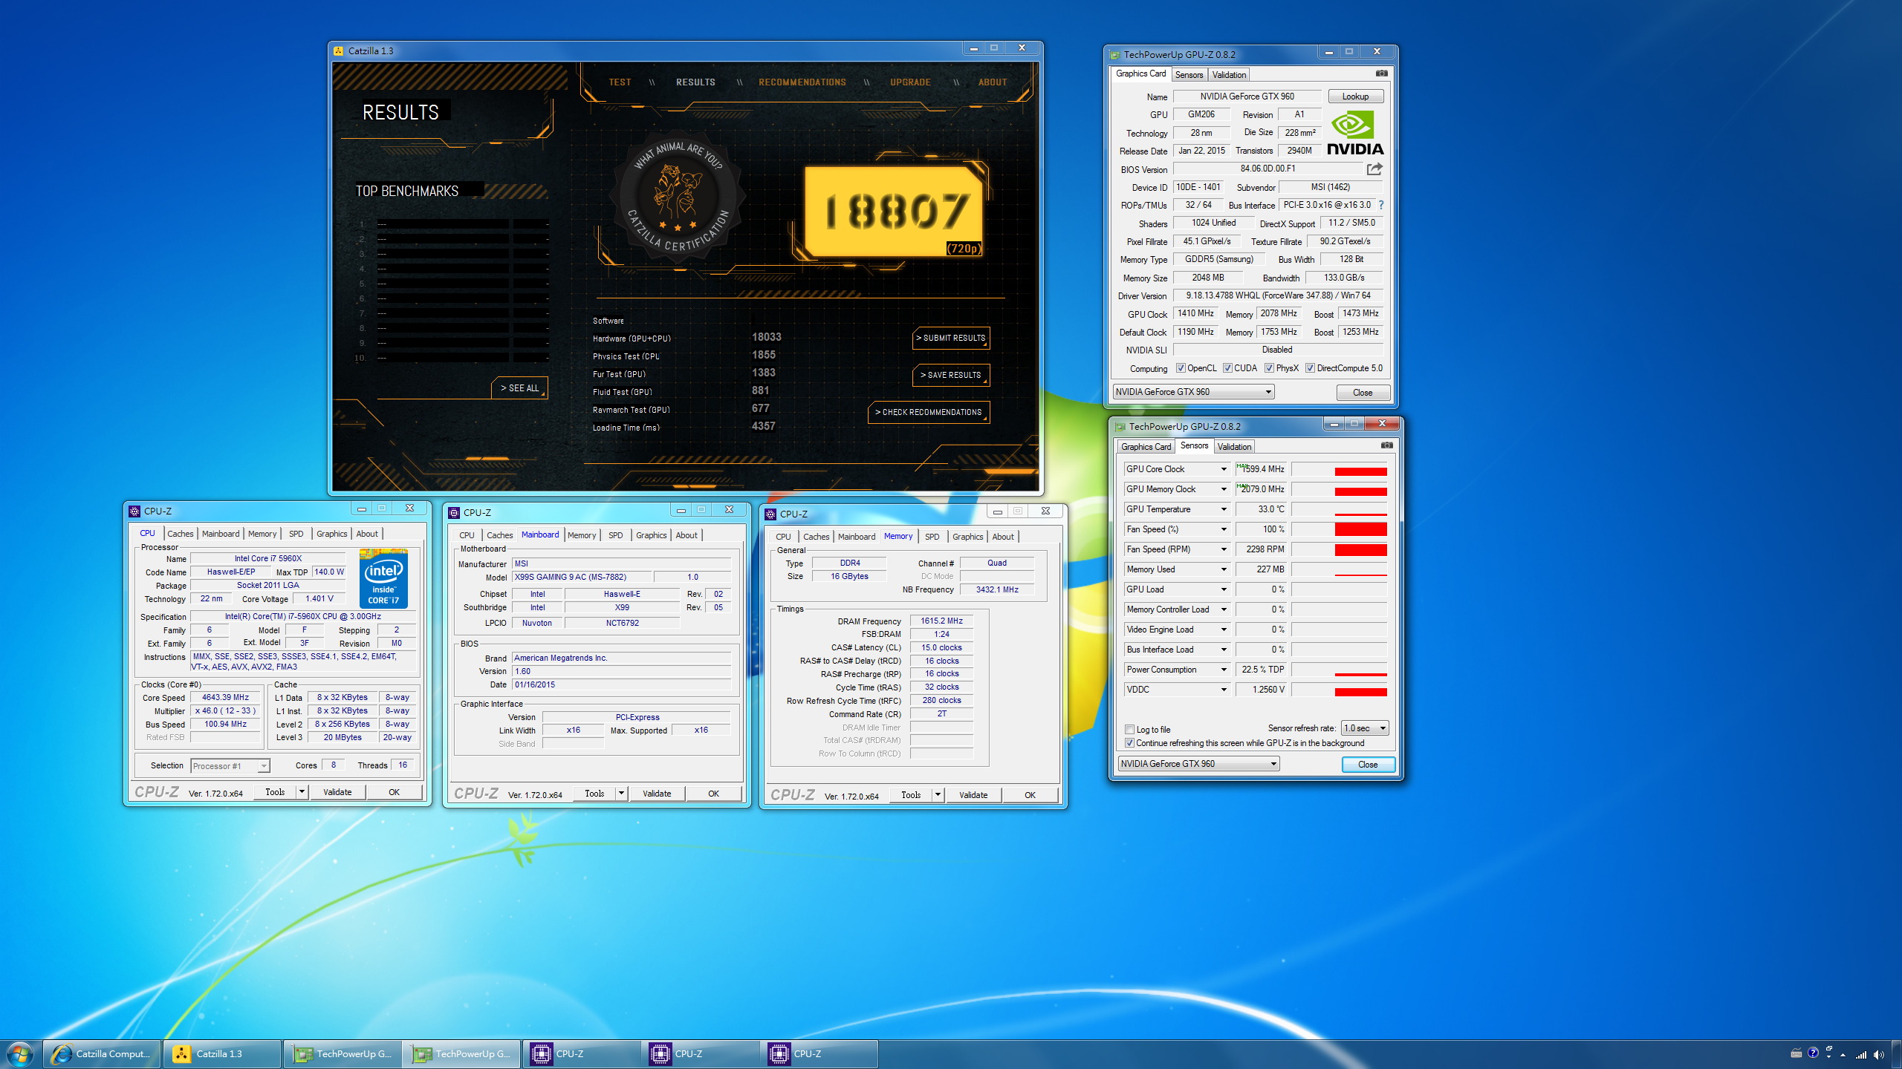Click the keyboard tray icon
The width and height of the screenshot is (1902, 1069).
tap(1796, 1053)
